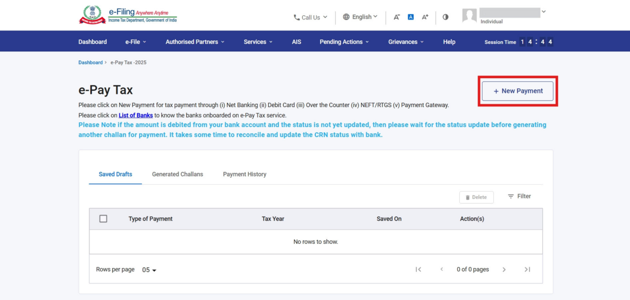Decrease font size with A- icon

click(x=397, y=17)
